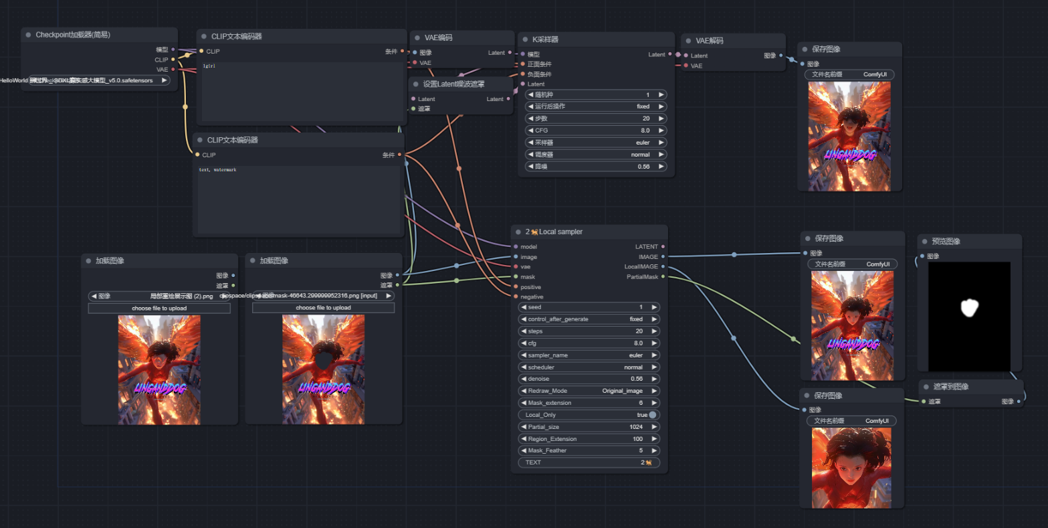Increase Mask_extension using its right arrow
The width and height of the screenshot is (1048, 528).
(x=654, y=403)
